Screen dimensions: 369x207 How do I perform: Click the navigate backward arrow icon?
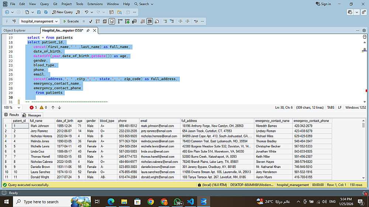coord(7,12)
